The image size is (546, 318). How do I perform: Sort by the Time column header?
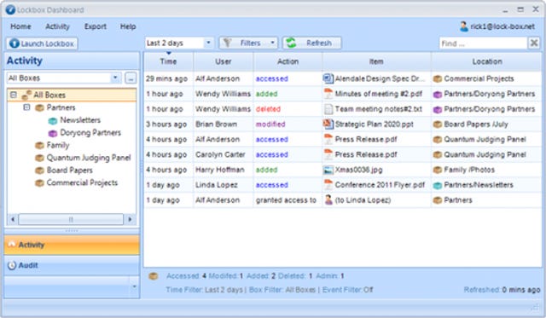(x=169, y=61)
